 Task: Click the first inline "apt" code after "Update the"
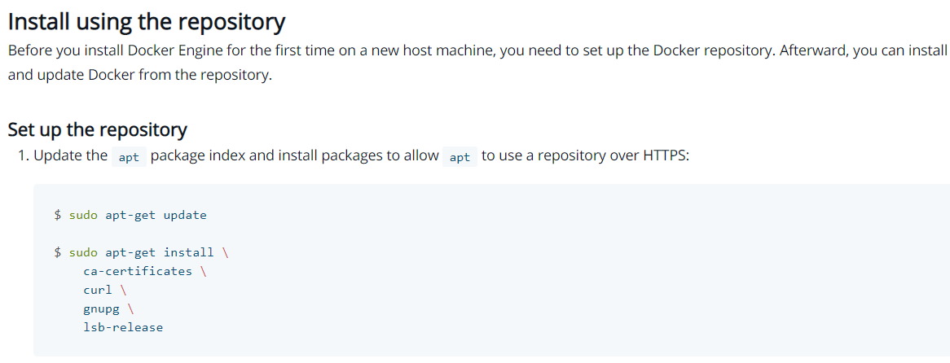coord(129,157)
